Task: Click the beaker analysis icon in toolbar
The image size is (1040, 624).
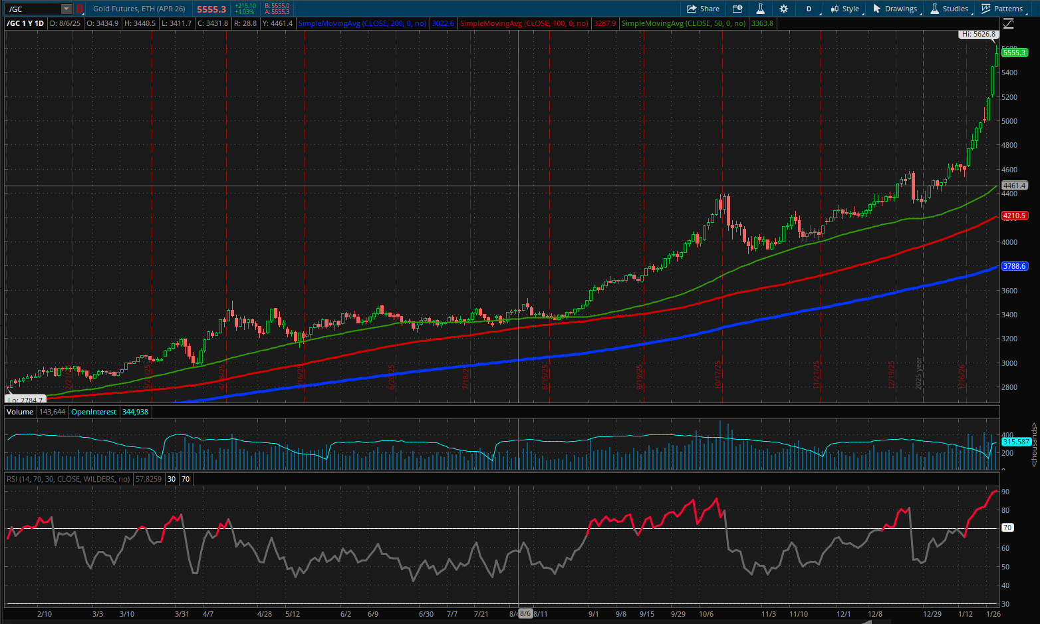Action: click(x=761, y=9)
